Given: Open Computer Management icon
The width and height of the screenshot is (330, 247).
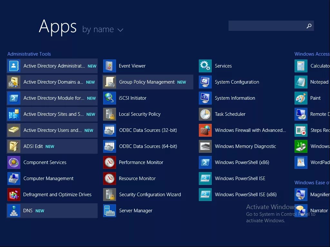Looking at the screenshot, I should point(14,178).
